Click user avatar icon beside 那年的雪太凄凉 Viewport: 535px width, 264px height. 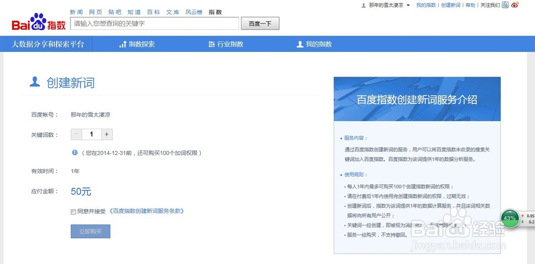pos(364,5)
